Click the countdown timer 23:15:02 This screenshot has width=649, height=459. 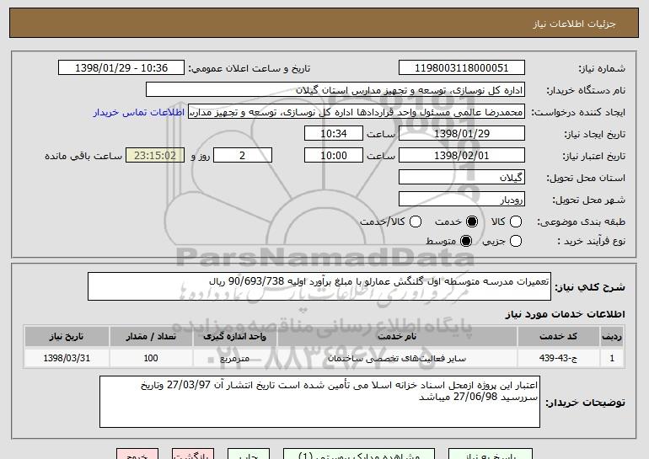tap(155, 156)
